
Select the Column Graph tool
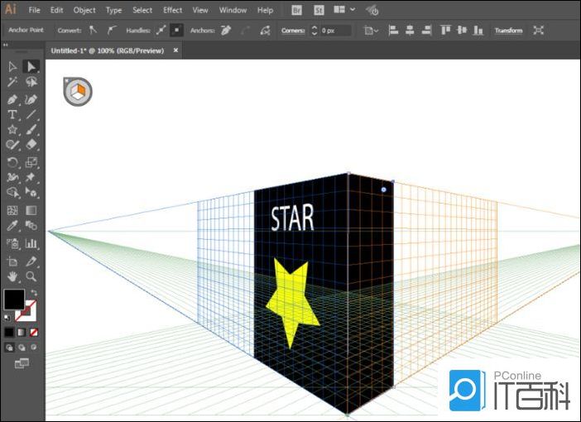(x=31, y=243)
